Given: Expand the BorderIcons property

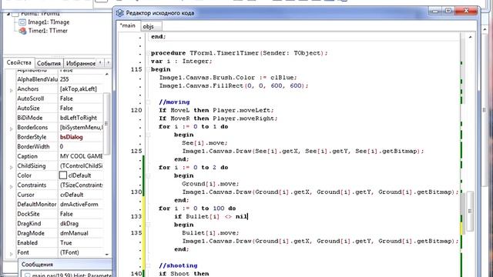Looking at the screenshot, I should pyautogui.click(x=11, y=128).
